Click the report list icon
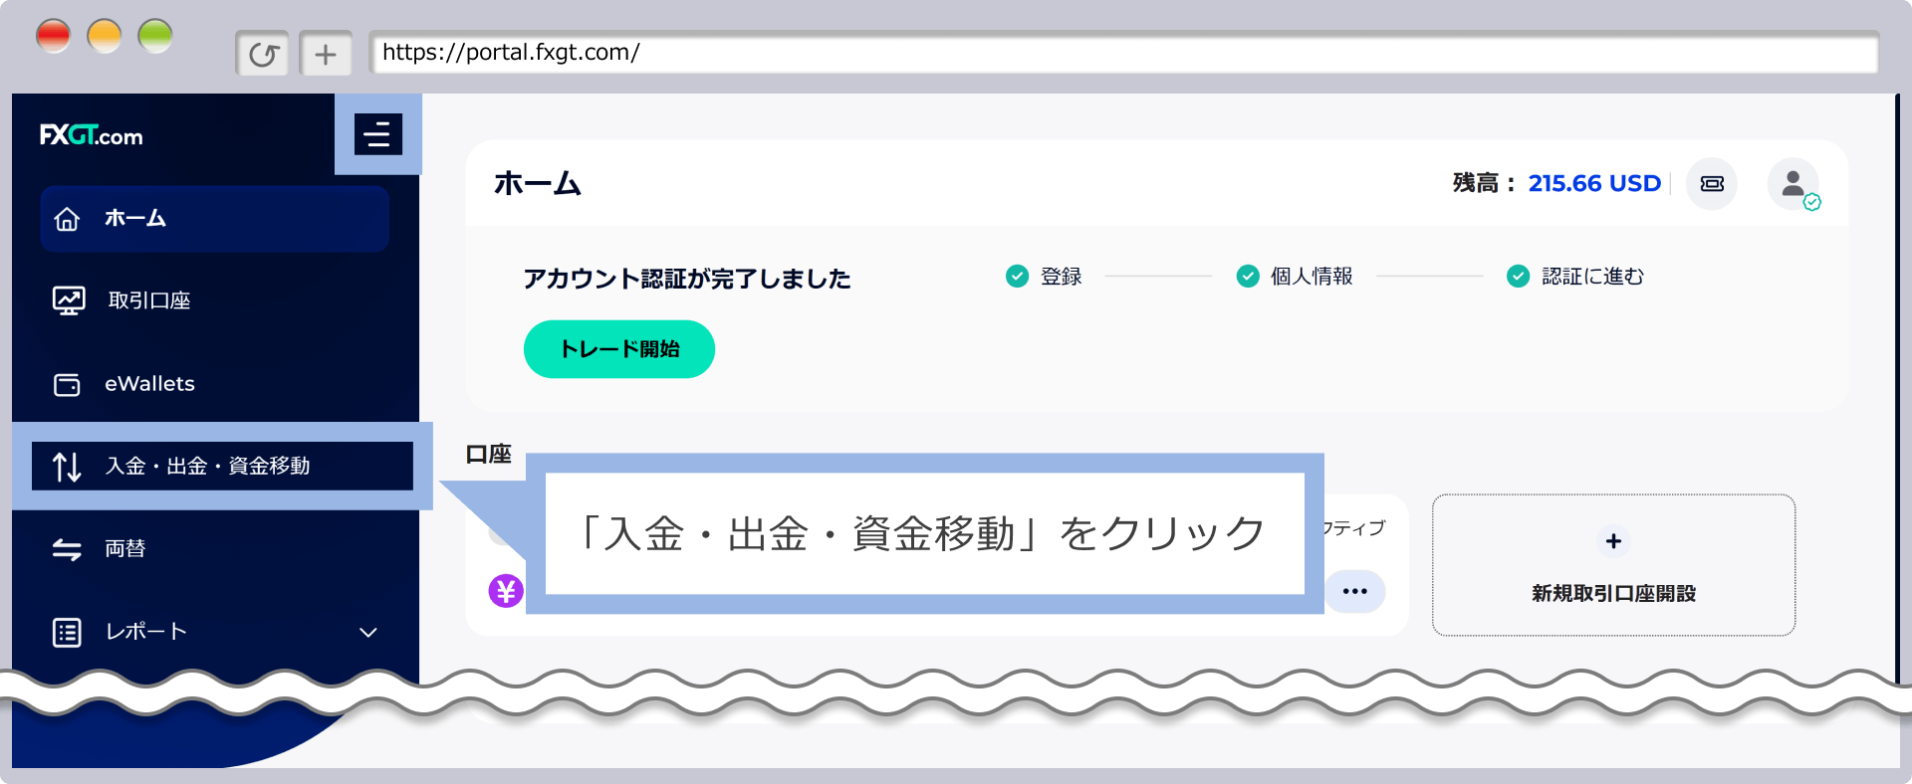This screenshot has width=1912, height=784. point(67,632)
